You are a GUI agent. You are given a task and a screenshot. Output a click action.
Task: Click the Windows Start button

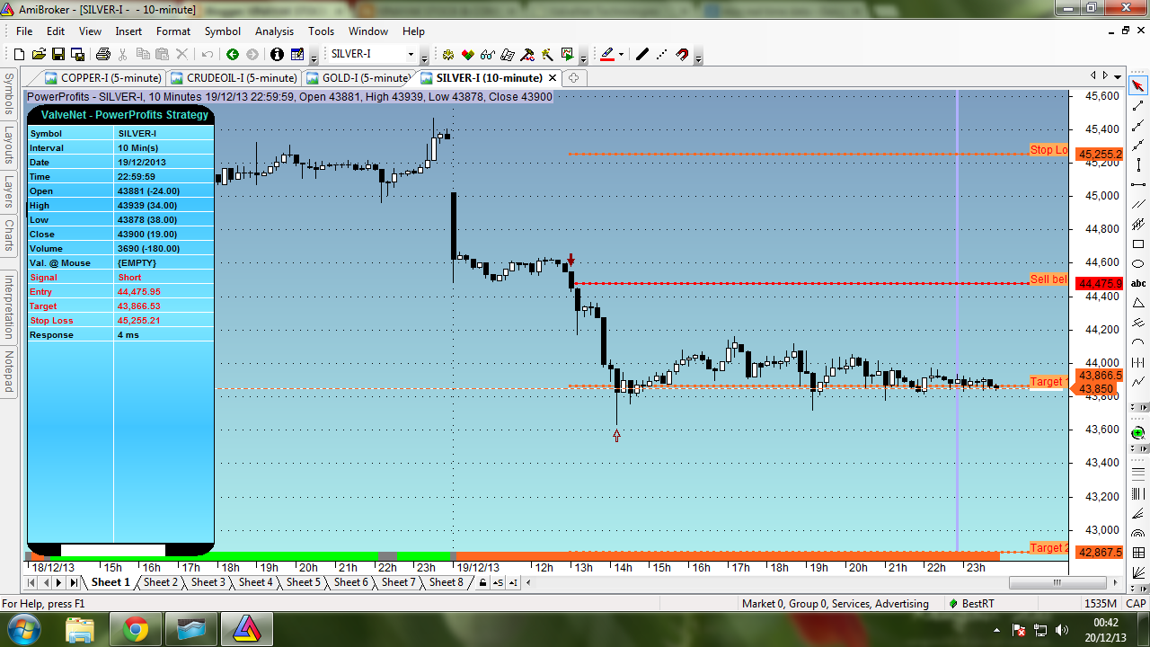pyautogui.click(x=22, y=629)
